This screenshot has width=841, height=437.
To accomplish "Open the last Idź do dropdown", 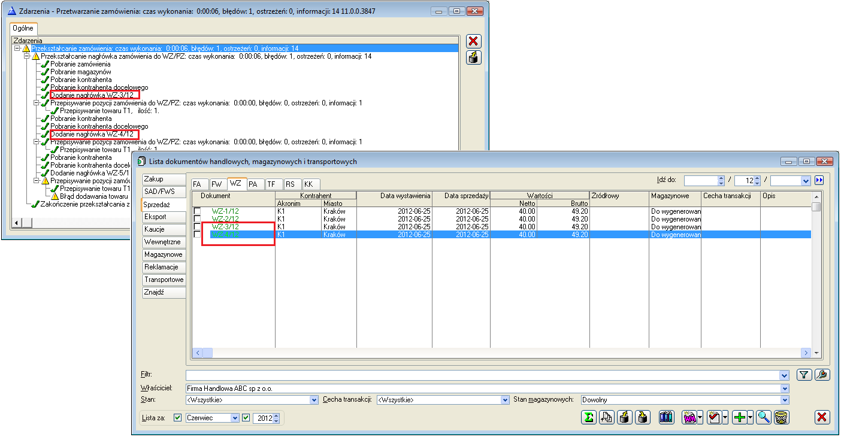I will pos(806,180).
